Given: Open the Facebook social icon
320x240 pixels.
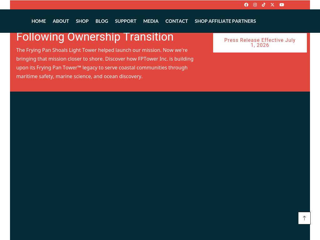Looking at the screenshot, I should [x=246, y=5].
